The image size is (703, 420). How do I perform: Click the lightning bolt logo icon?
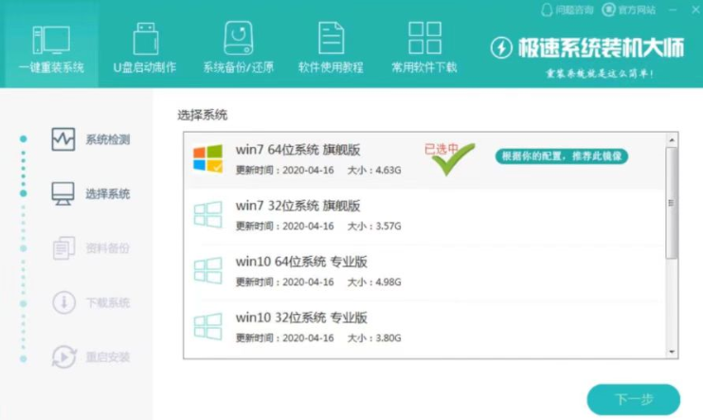click(501, 47)
